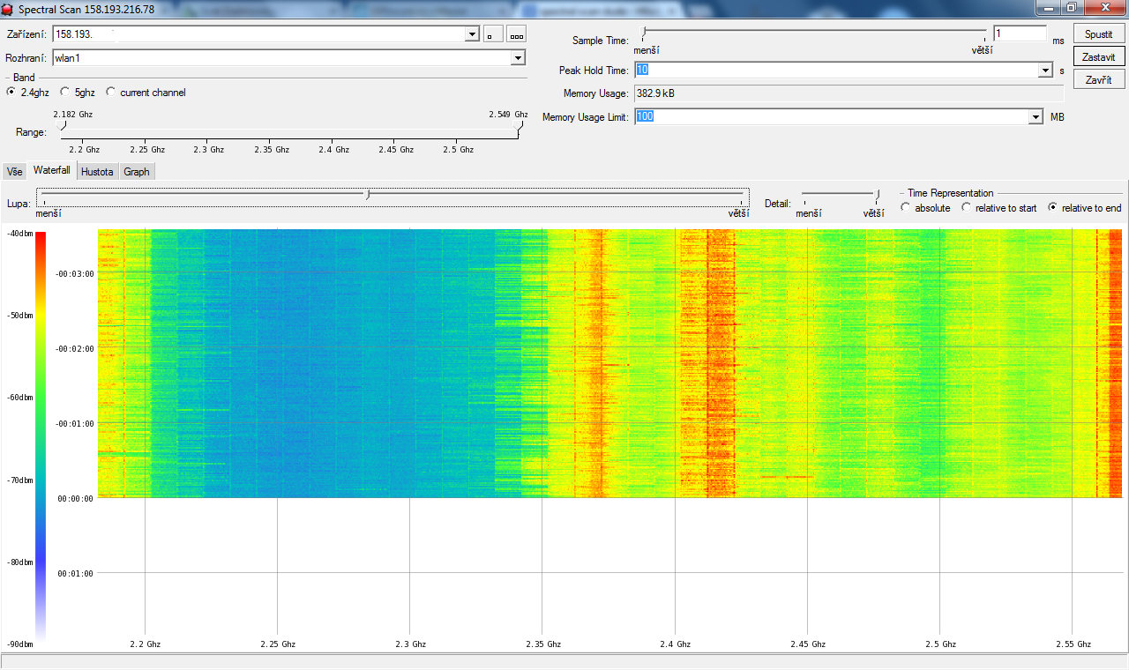This screenshot has height=670, width=1129.
Task: Expand the Memory Usage Limit dropdown
Action: tap(1035, 116)
